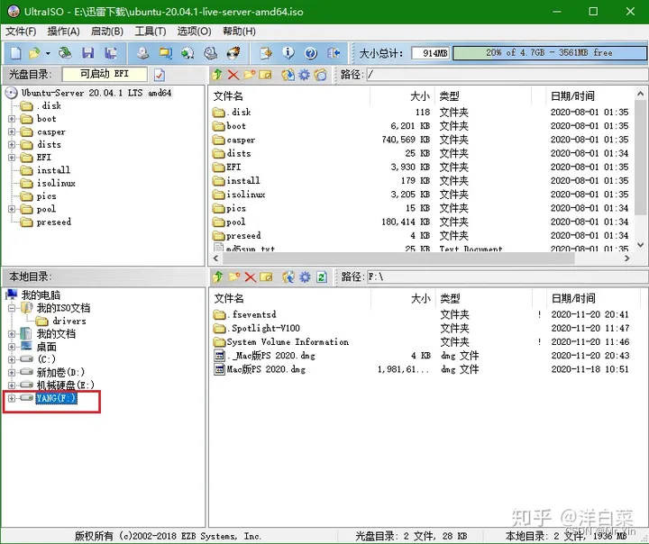Expand the 桌面 tree node
The height and width of the screenshot is (544, 649).
[12, 347]
